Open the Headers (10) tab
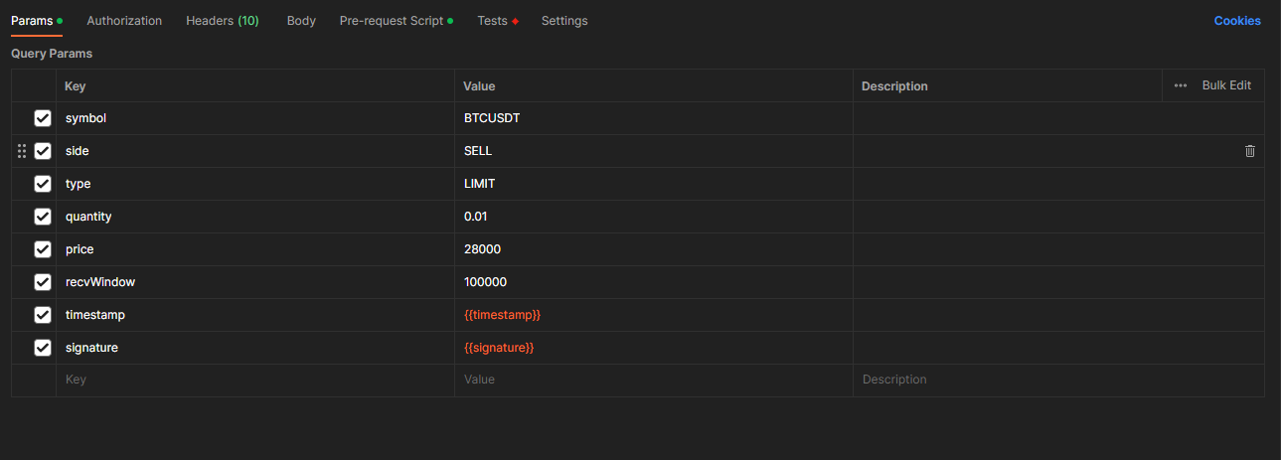This screenshot has width=1281, height=460. tap(222, 21)
